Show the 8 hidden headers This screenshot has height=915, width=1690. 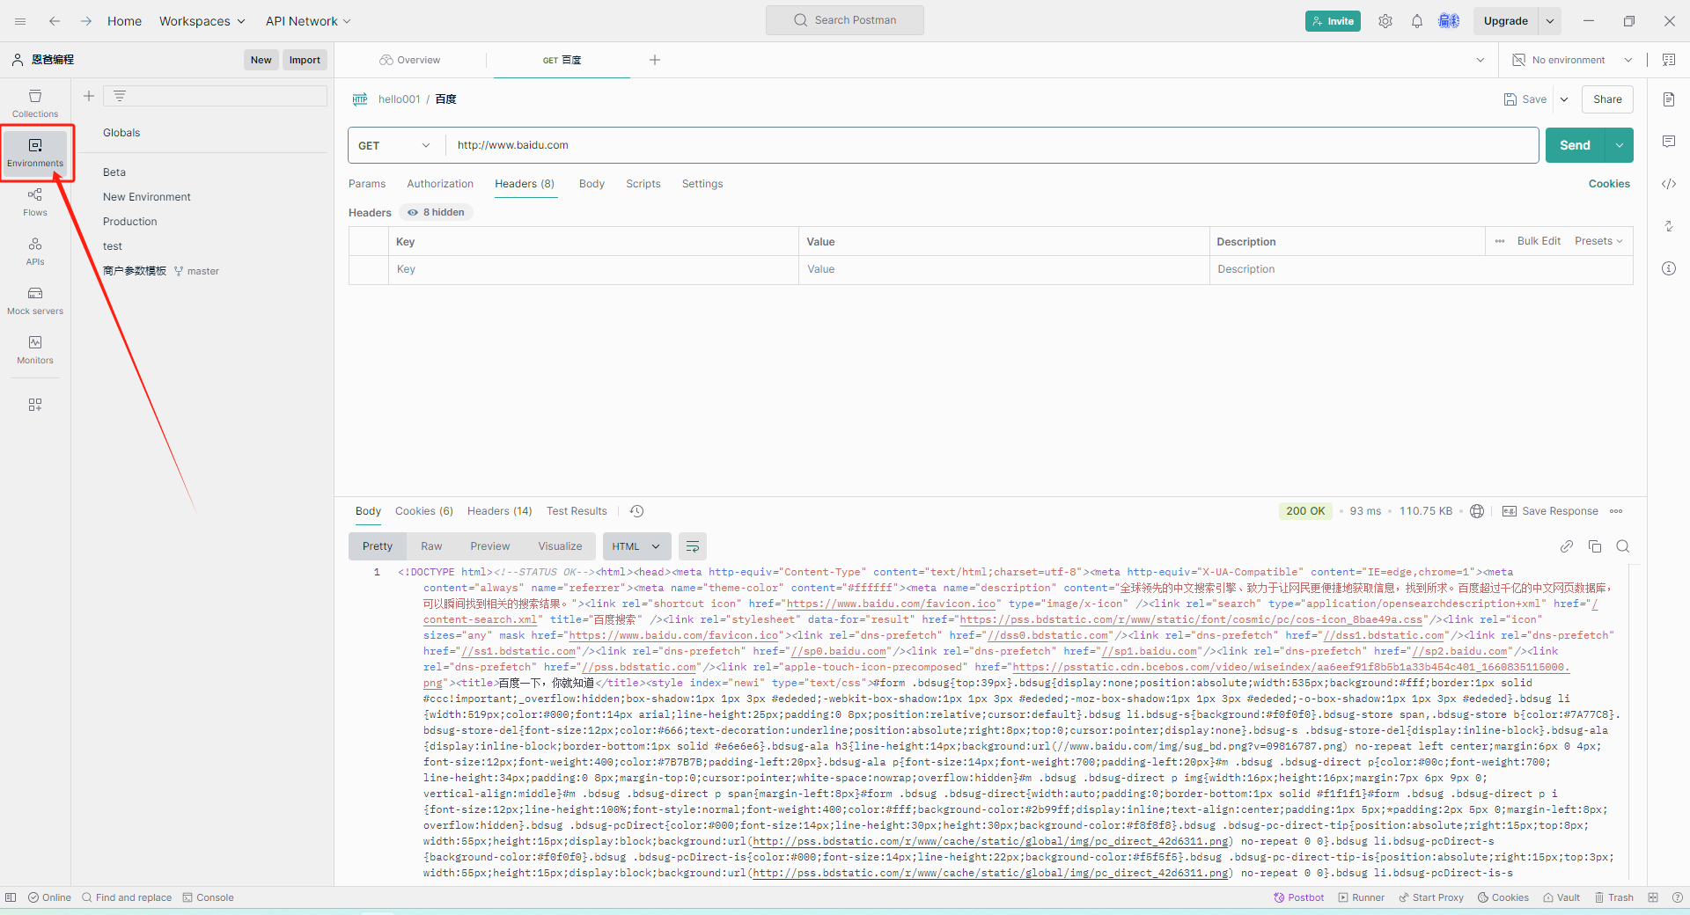(437, 212)
